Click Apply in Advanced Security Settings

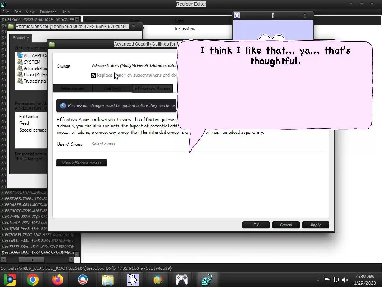point(316,225)
